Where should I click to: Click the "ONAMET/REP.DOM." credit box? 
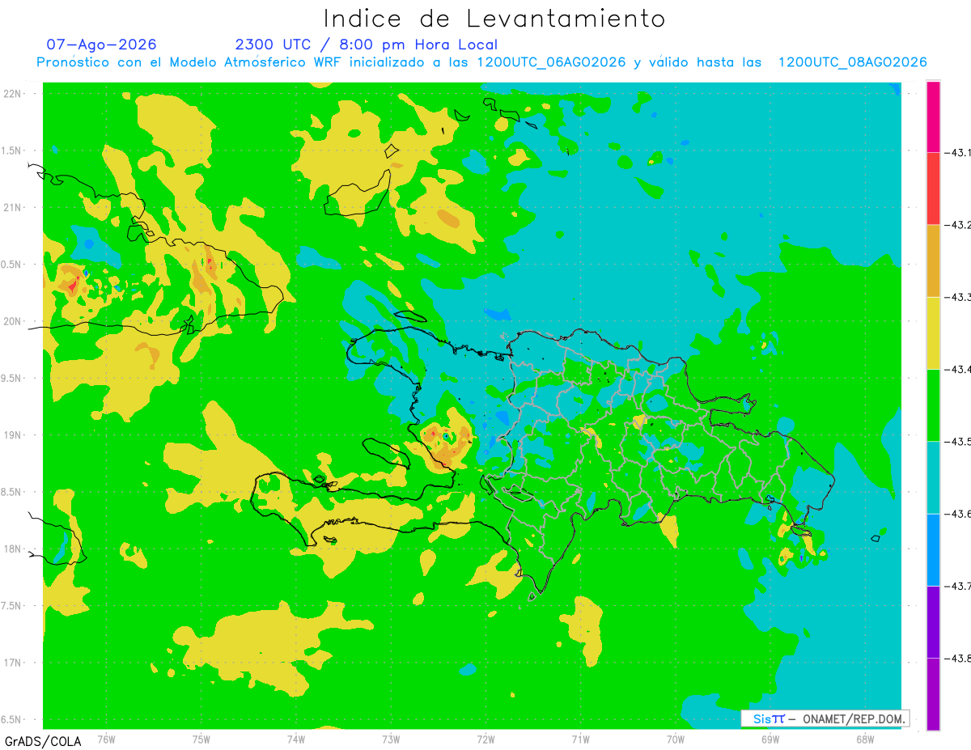(x=825, y=718)
